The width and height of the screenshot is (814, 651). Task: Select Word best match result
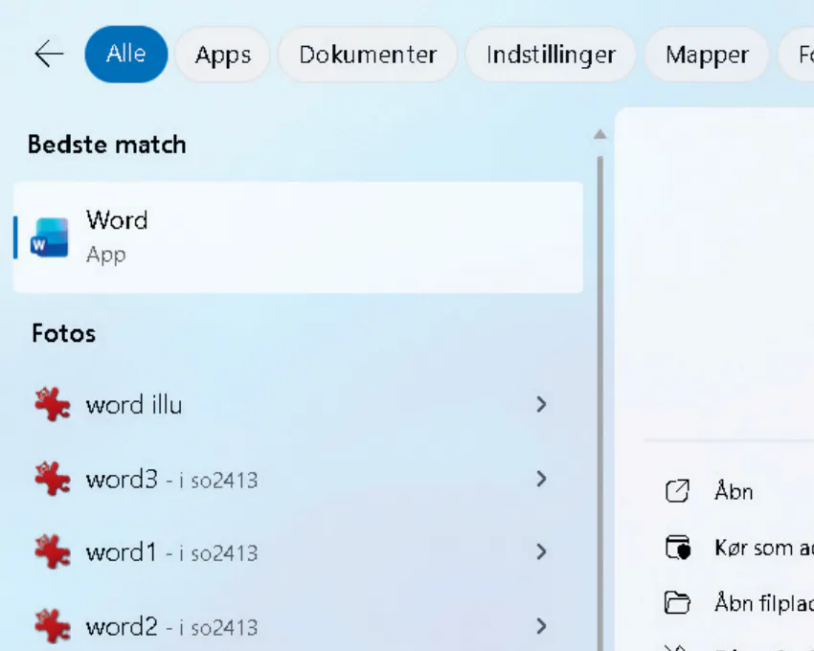tap(297, 237)
